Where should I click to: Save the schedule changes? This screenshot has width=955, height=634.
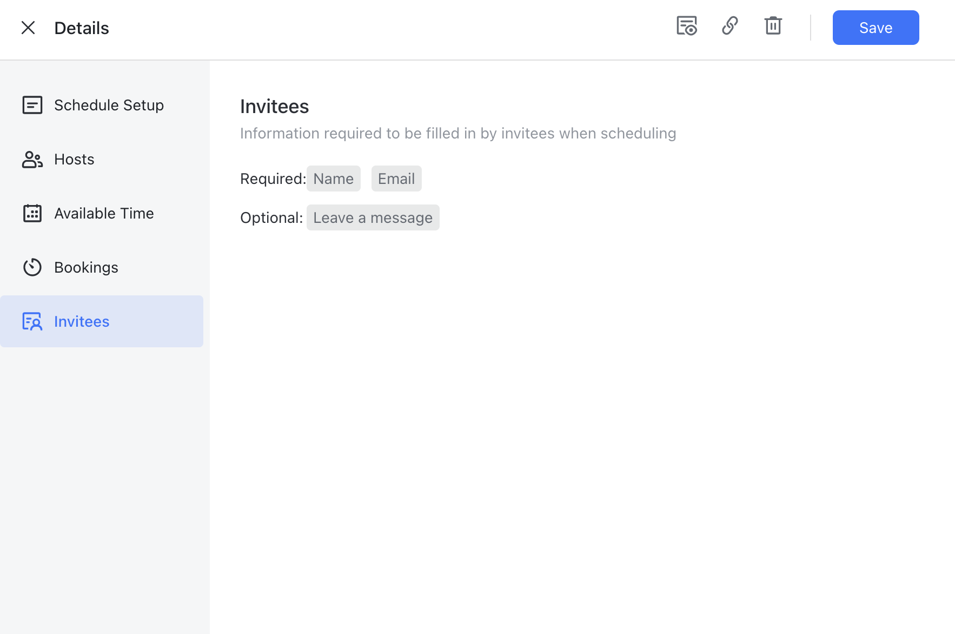[875, 28]
